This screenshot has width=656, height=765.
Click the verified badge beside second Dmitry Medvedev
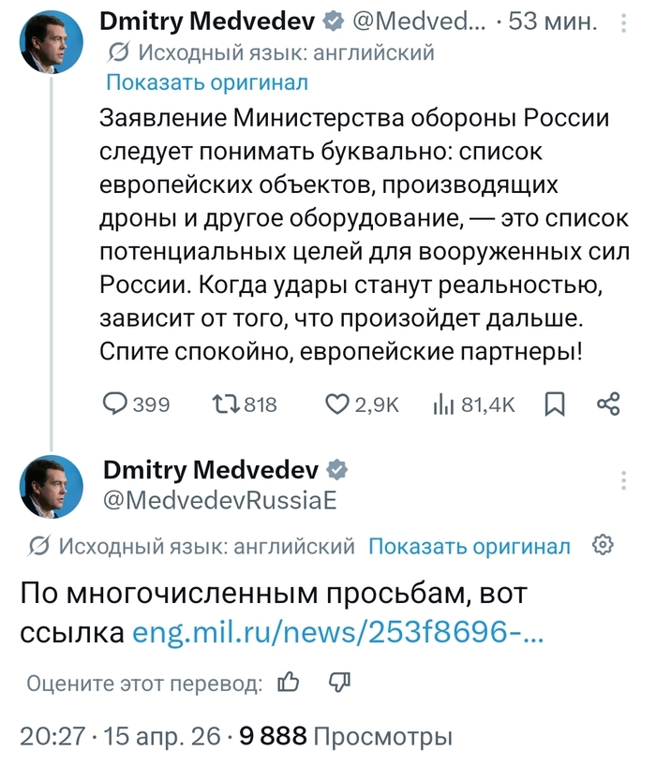[335, 468]
